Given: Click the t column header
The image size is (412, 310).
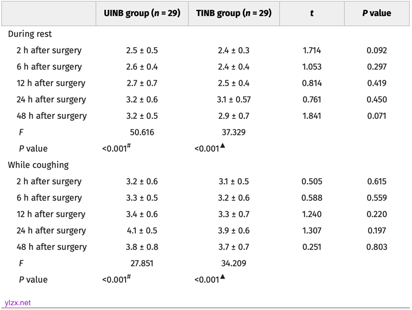Looking at the screenshot, I should tap(312, 13).
